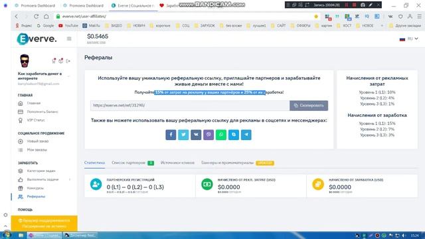This screenshot has height=239, width=425.
Task: Switch to the first Promoera Dashboard tab
Action: click(35, 5)
